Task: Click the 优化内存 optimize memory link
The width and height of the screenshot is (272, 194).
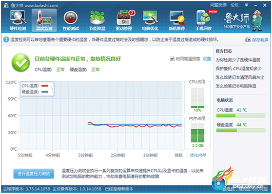Action: point(198,155)
